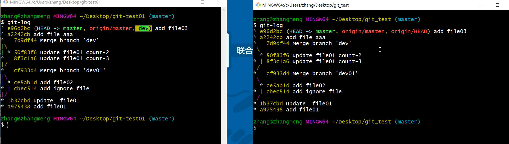Click hash 7d9df44 in the git_test window
Viewport: 509px width, 144px height.
coord(278,43)
